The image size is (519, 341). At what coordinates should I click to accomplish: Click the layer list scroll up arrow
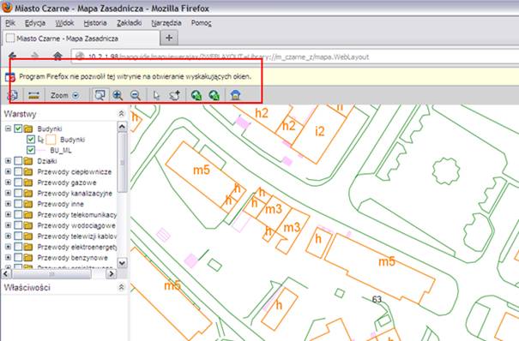point(122,127)
